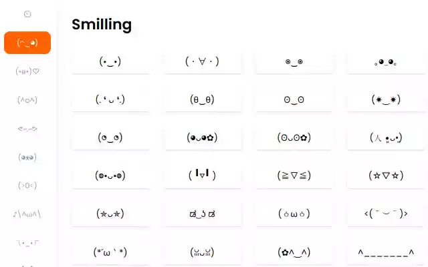Select the (⊙‿⊙✿) emoticon tile
Screen dimensions: 428x267
coord(294,138)
